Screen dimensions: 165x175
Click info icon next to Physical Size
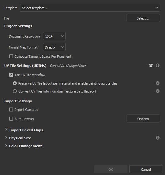pyautogui.click(x=158, y=138)
